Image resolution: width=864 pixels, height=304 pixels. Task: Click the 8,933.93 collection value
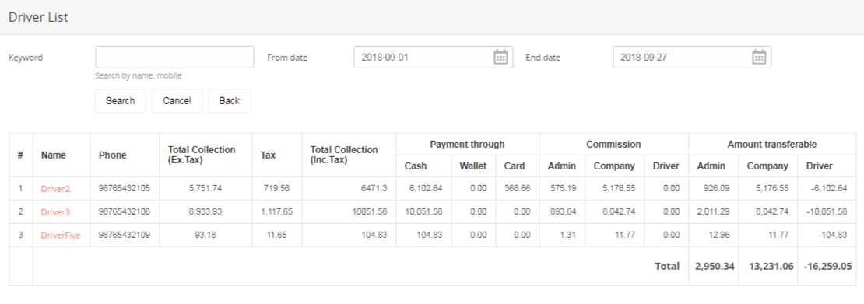(x=205, y=212)
